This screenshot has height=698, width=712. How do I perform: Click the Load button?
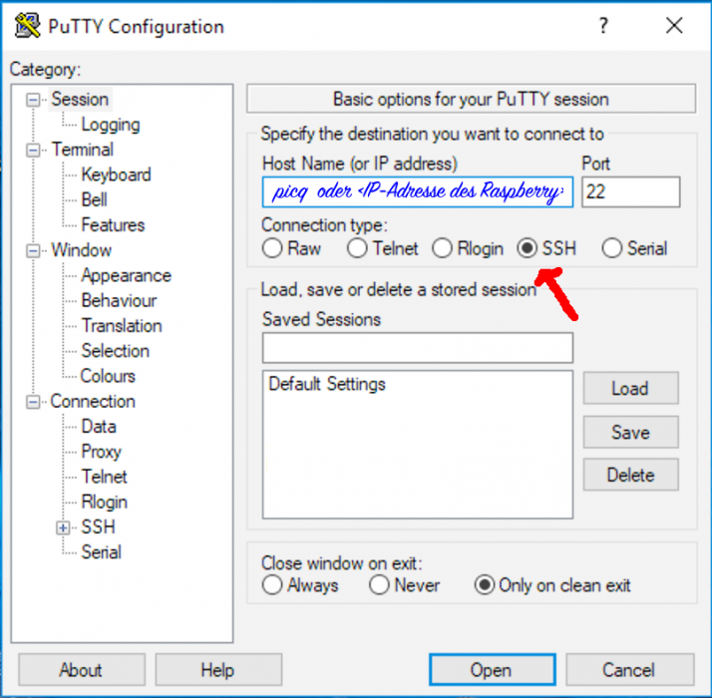coord(630,389)
